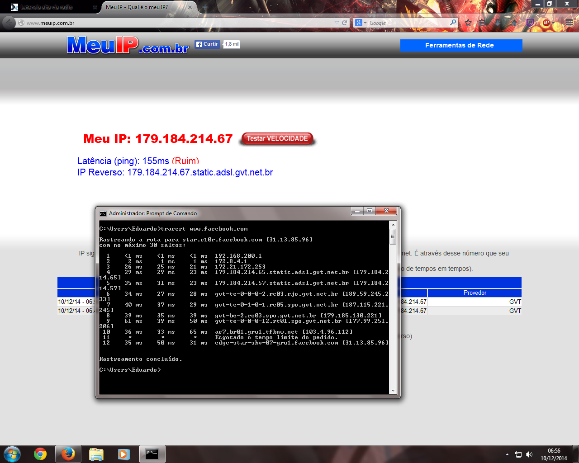Click the Meu IP: 179.184.214.67 text

pyautogui.click(x=158, y=139)
